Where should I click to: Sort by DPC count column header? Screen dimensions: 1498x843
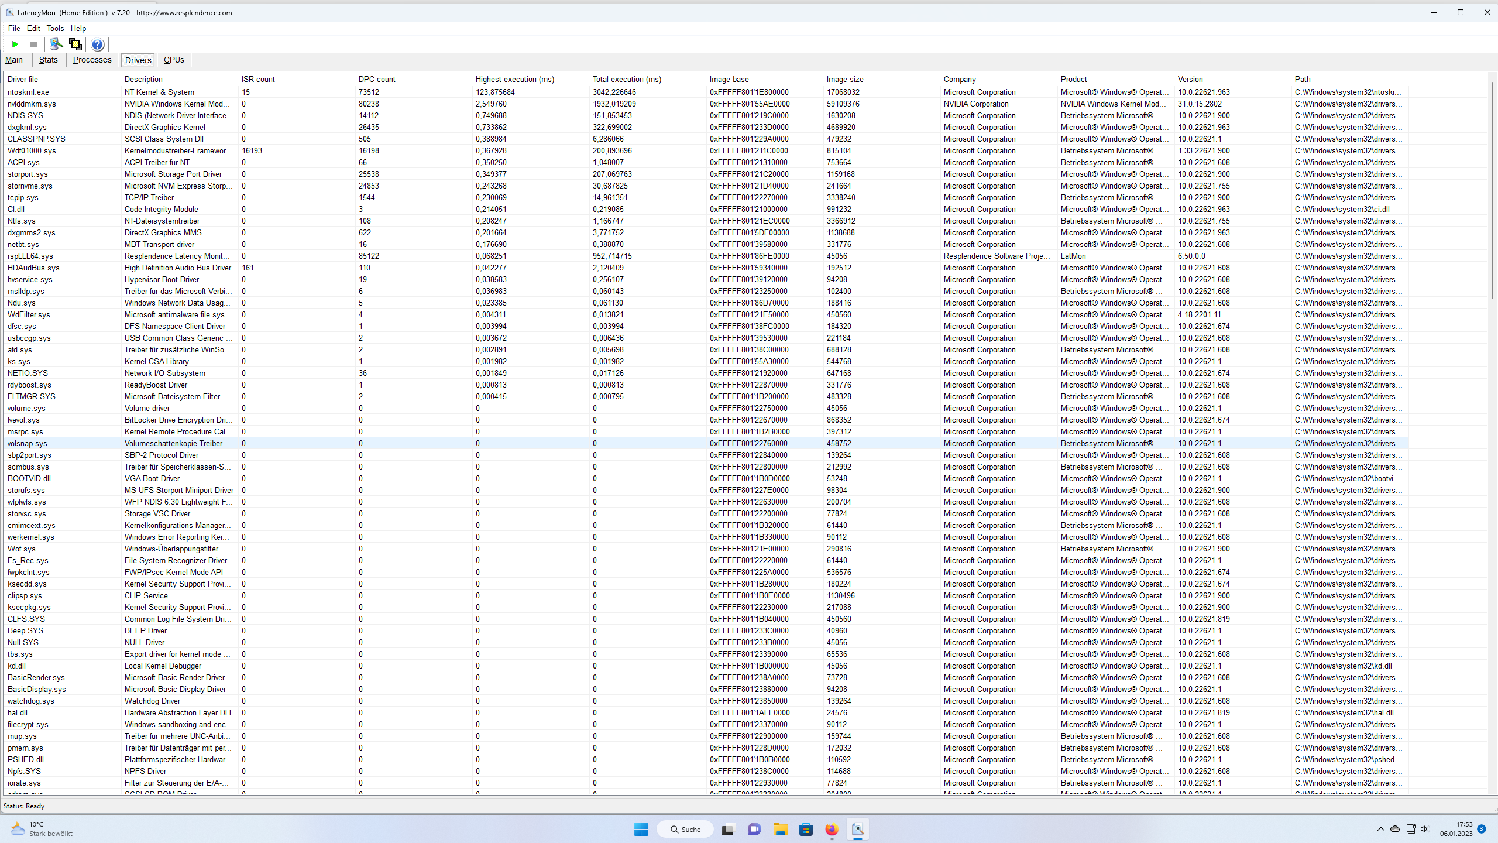[x=377, y=79]
